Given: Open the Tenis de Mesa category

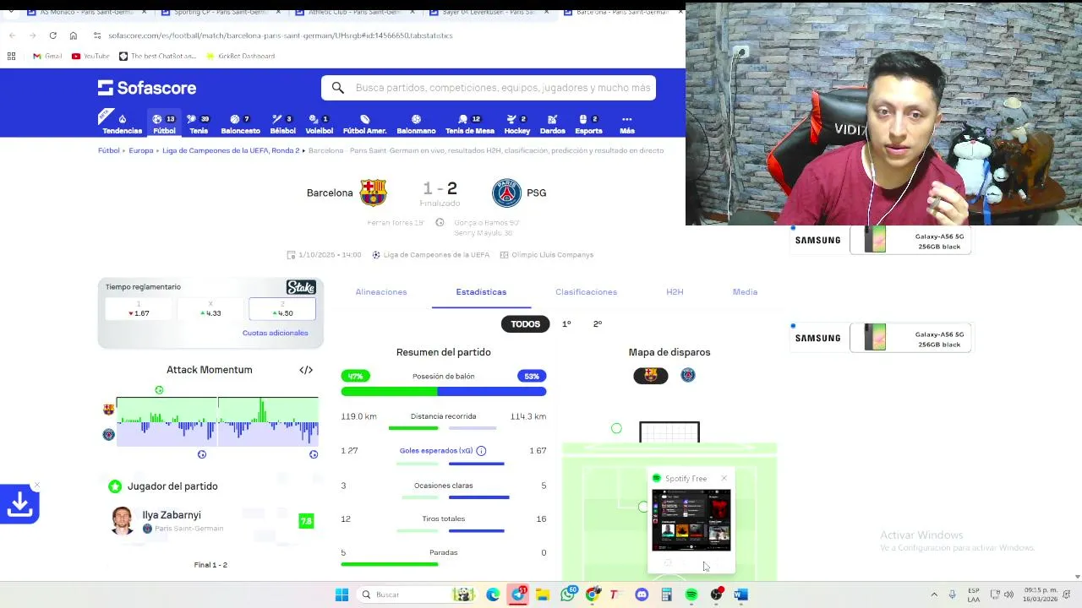Looking at the screenshot, I should (470, 124).
